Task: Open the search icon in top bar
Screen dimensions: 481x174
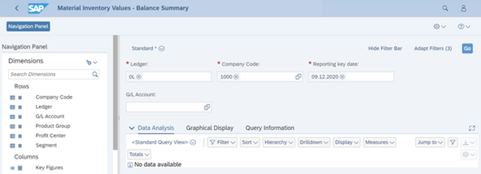Action: [445, 8]
